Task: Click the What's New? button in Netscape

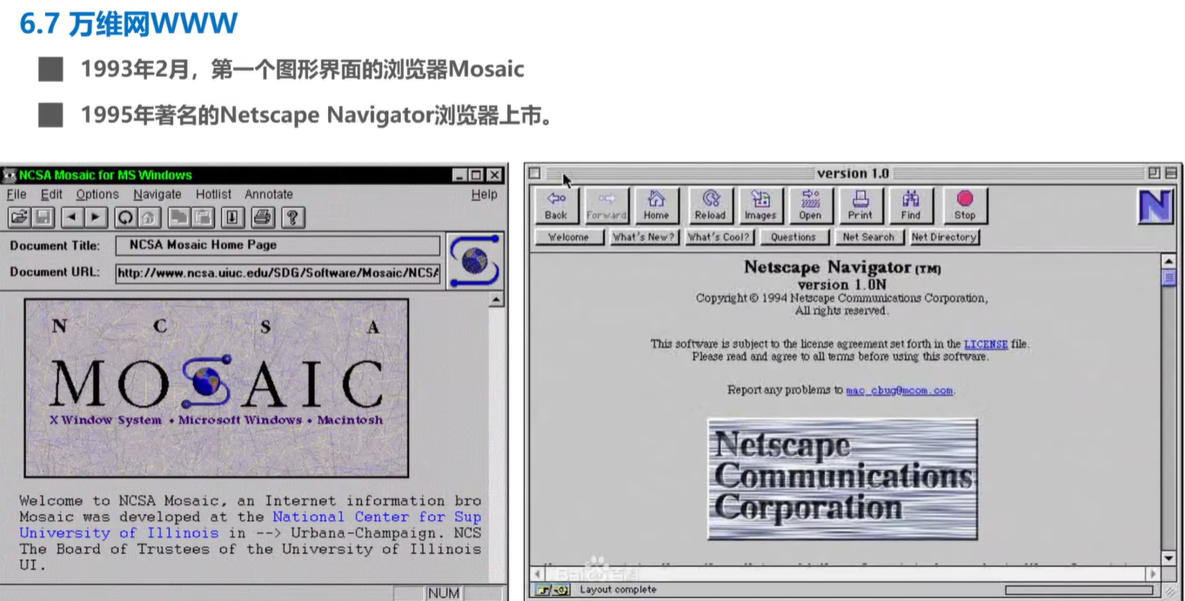Action: pyautogui.click(x=644, y=237)
